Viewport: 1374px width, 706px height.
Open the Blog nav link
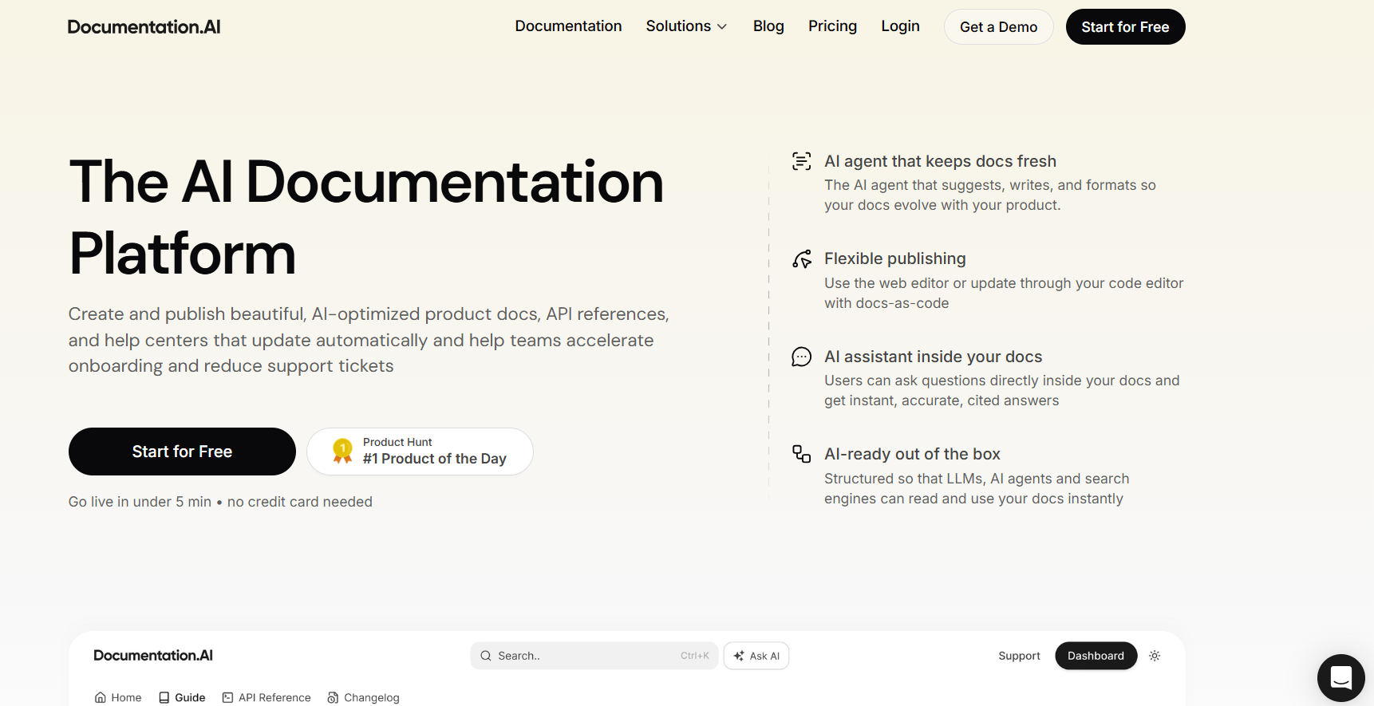(x=768, y=26)
